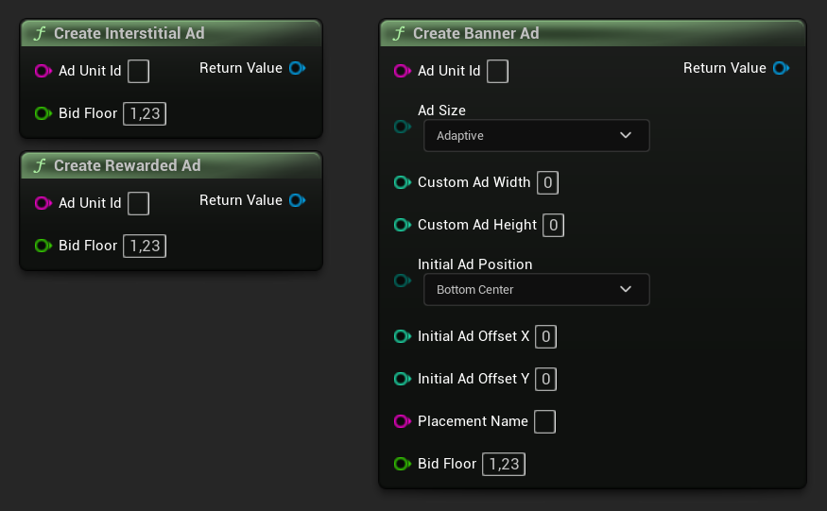Click the Ad Unit Id field in Create Banner Ad

(x=497, y=71)
